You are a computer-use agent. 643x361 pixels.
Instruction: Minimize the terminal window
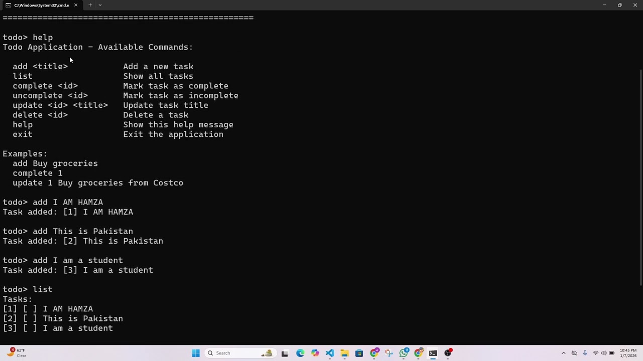(604, 5)
